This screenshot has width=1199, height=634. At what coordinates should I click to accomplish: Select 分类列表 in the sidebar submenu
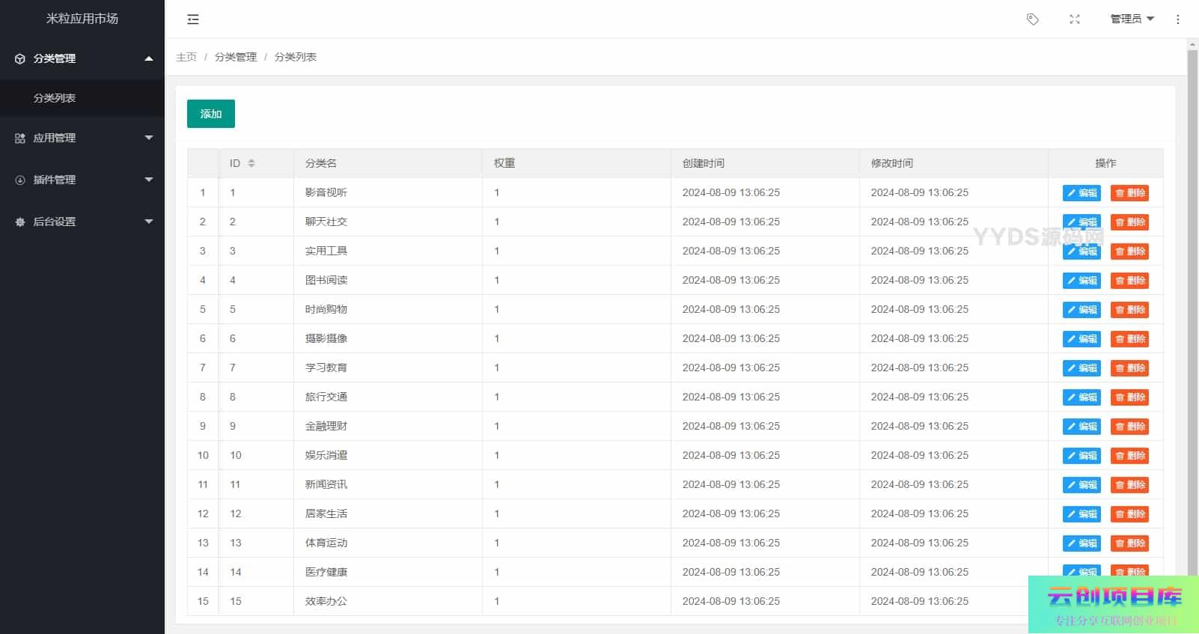pos(55,98)
